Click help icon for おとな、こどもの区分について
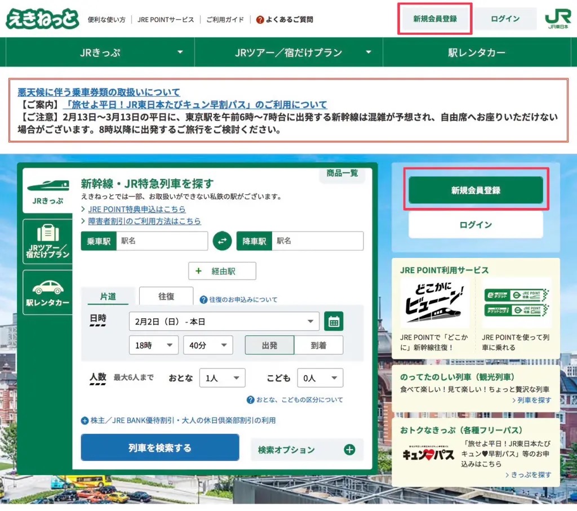The width and height of the screenshot is (577, 511). (x=251, y=400)
